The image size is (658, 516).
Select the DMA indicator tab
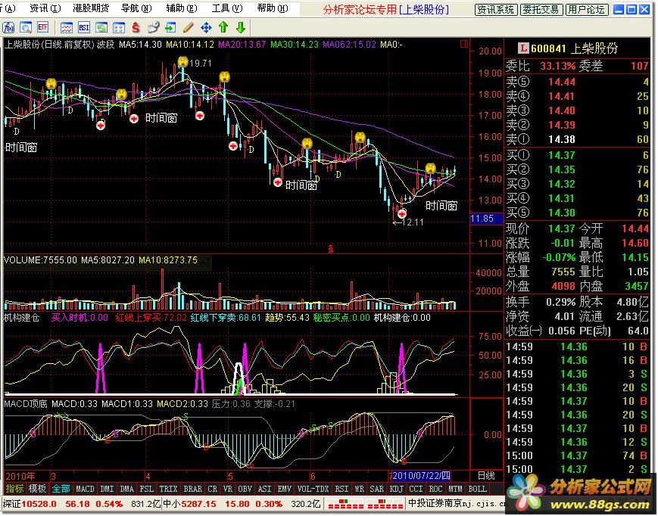point(126,489)
